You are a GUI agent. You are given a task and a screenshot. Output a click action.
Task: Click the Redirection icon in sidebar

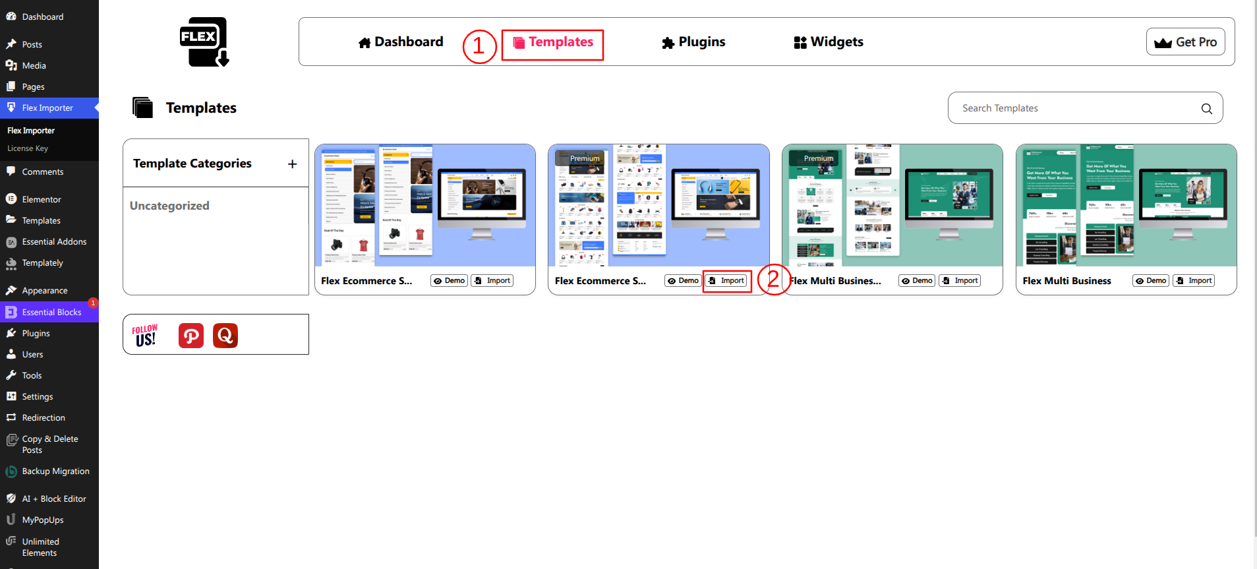coord(11,417)
